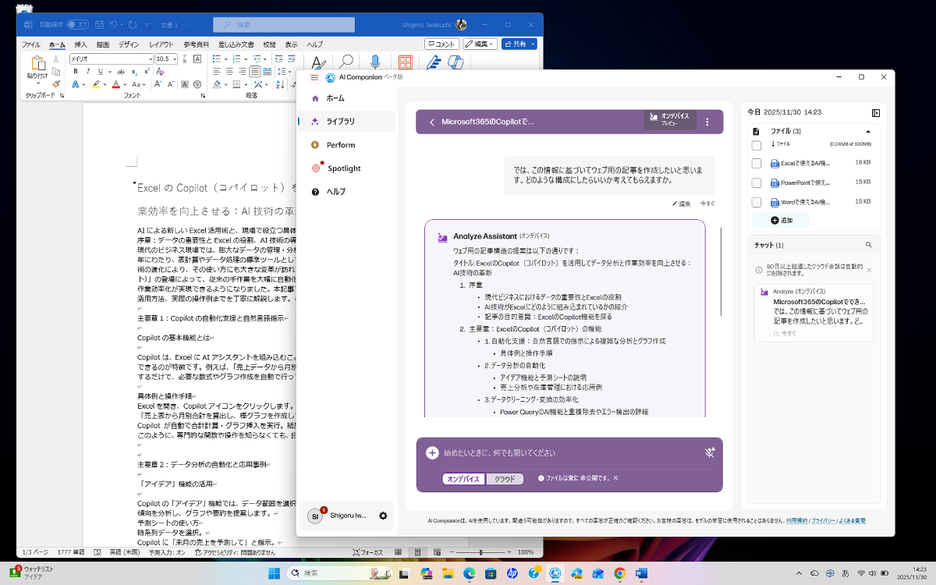Click the Undo arrow in Word title bar
The height and width of the screenshot is (585, 936).
[114, 25]
